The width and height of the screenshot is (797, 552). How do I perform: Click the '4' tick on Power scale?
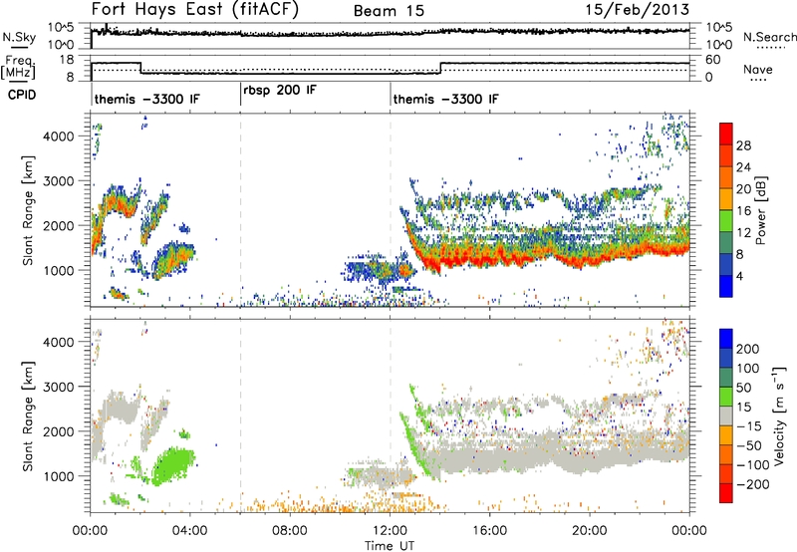[740, 276]
